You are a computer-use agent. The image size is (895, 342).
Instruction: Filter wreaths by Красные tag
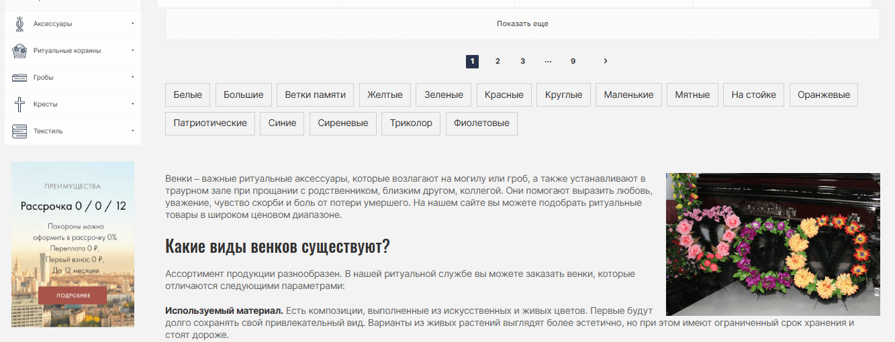click(504, 95)
